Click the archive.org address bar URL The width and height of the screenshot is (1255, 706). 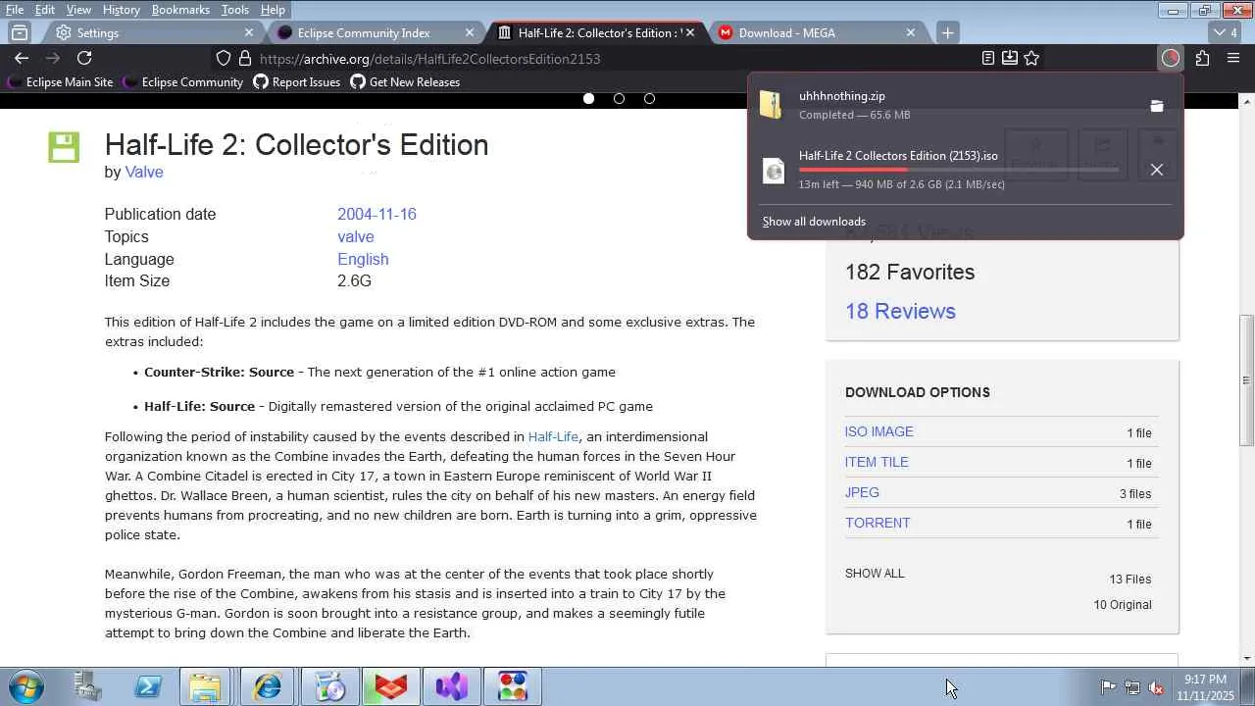click(x=429, y=59)
